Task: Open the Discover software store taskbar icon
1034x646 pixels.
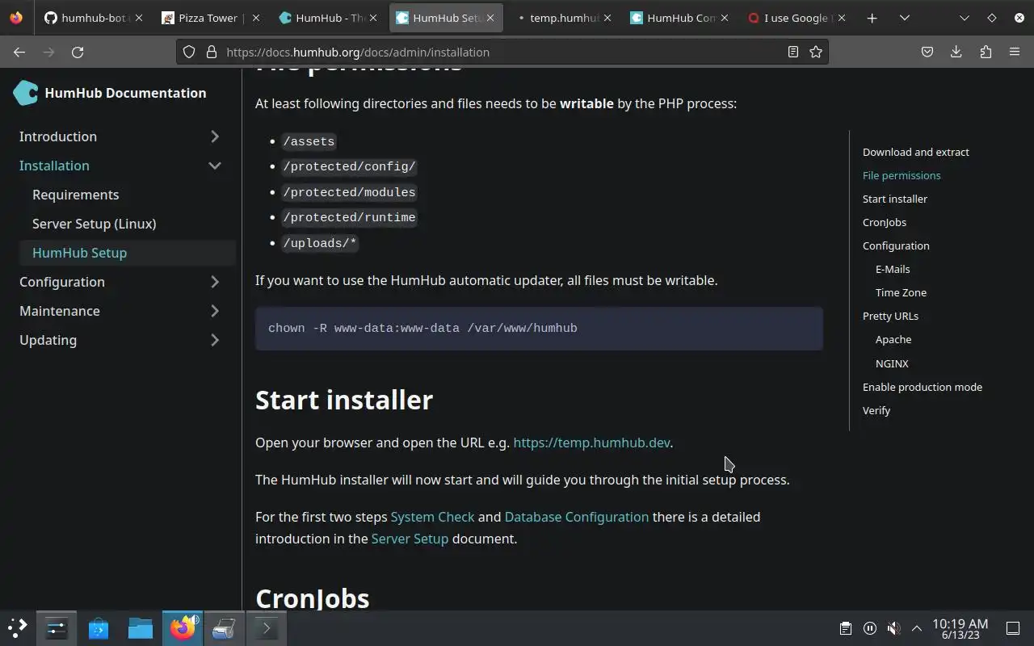Action: click(x=99, y=628)
